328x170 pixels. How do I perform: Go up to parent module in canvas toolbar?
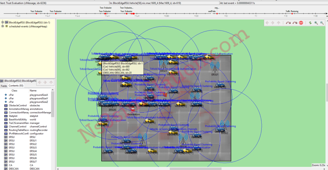pos(278,23)
